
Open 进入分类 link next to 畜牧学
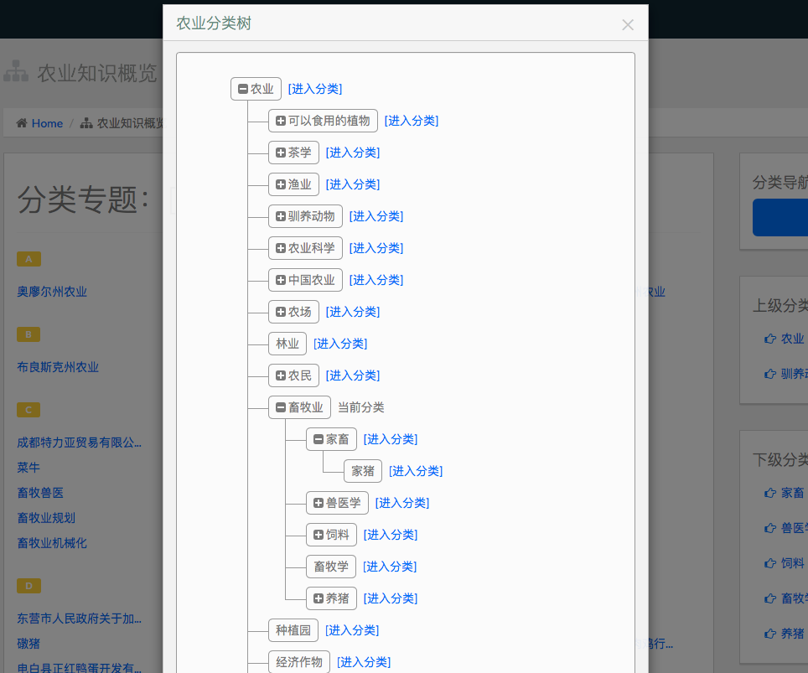tap(390, 567)
